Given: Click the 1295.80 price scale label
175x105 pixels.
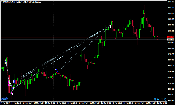Looking at the screenshot, I should 171,78.
